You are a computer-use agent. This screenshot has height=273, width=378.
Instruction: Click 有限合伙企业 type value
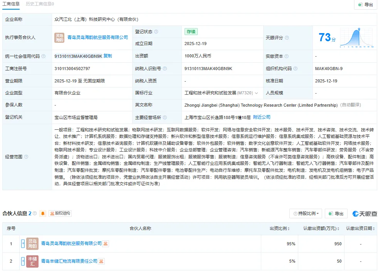click(67, 93)
